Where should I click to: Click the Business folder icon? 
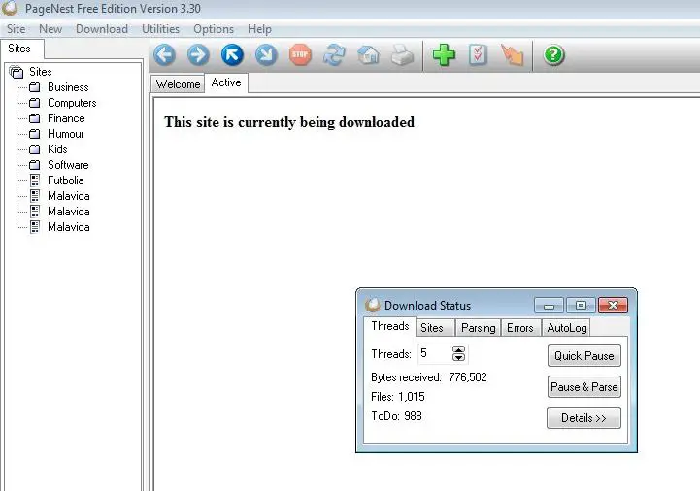pyautogui.click(x=34, y=87)
